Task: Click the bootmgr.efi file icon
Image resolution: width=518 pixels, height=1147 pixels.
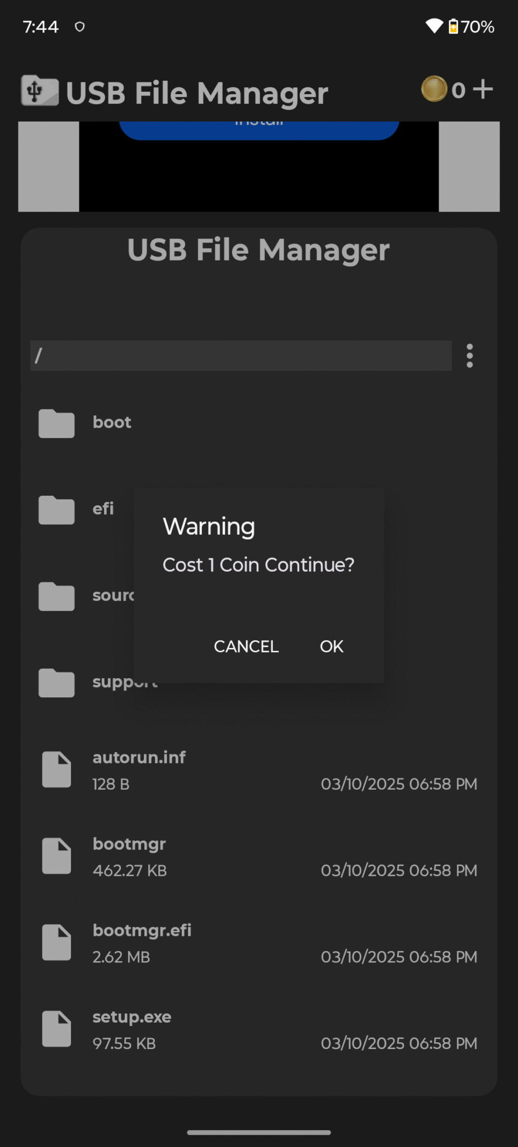Action: (x=56, y=942)
